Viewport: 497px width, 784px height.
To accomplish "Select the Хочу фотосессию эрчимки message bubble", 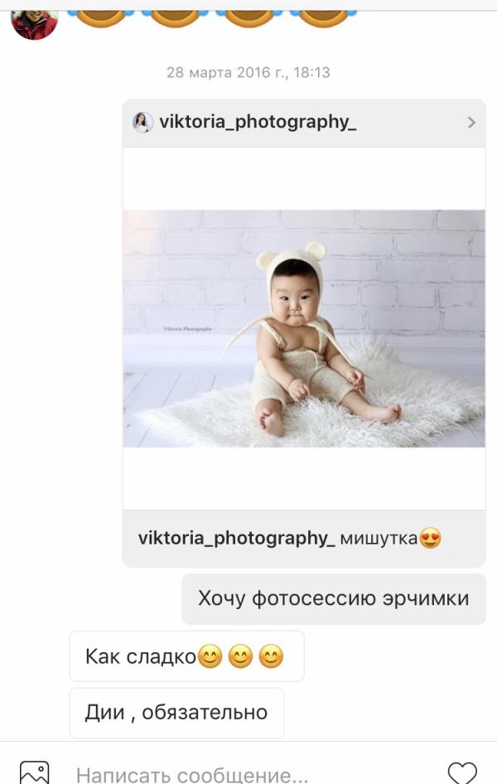I will [334, 598].
